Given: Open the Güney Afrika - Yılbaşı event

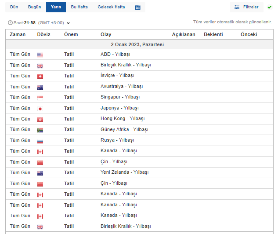Looking at the screenshot, I should pyautogui.click(x=124, y=130).
